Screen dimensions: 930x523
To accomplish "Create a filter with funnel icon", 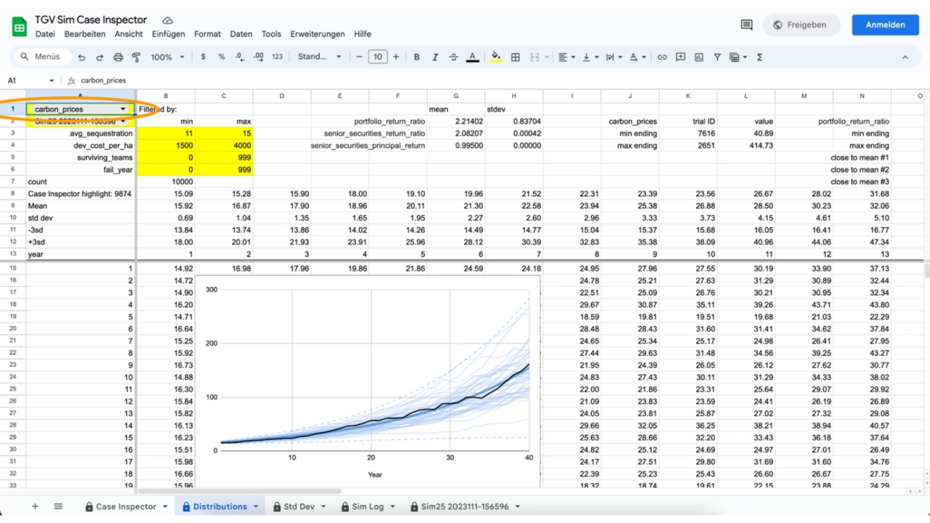I will click(x=717, y=57).
